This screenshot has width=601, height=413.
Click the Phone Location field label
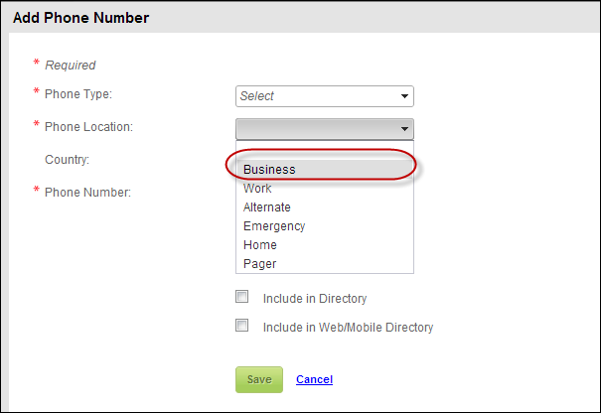pyautogui.click(x=89, y=126)
